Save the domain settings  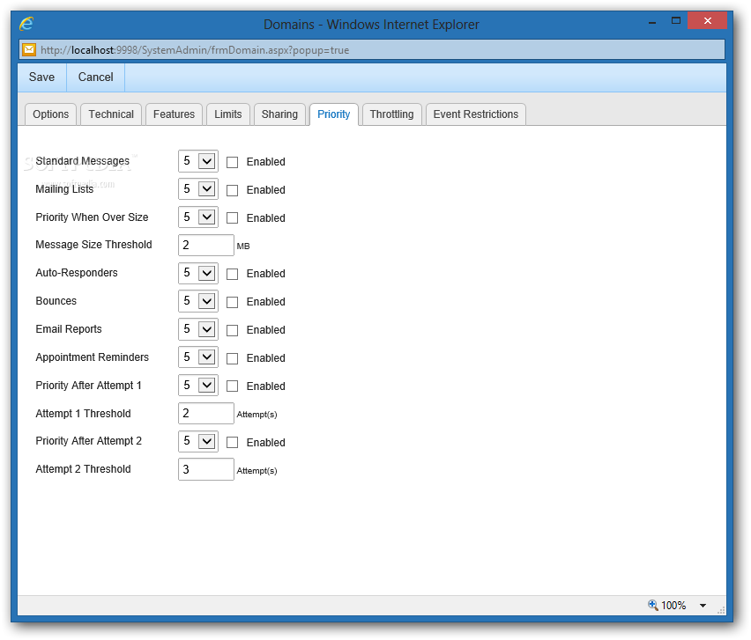click(41, 77)
